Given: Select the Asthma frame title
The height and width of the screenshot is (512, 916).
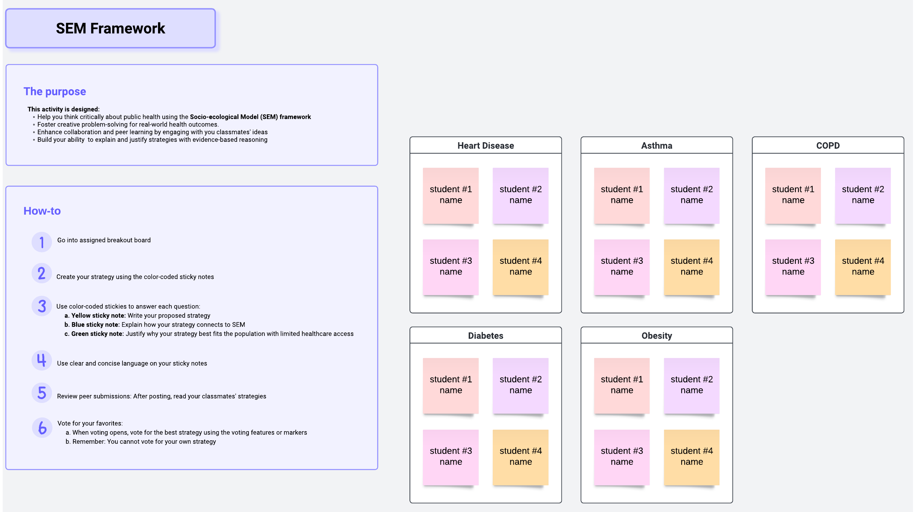Looking at the screenshot, I should 656,146.
